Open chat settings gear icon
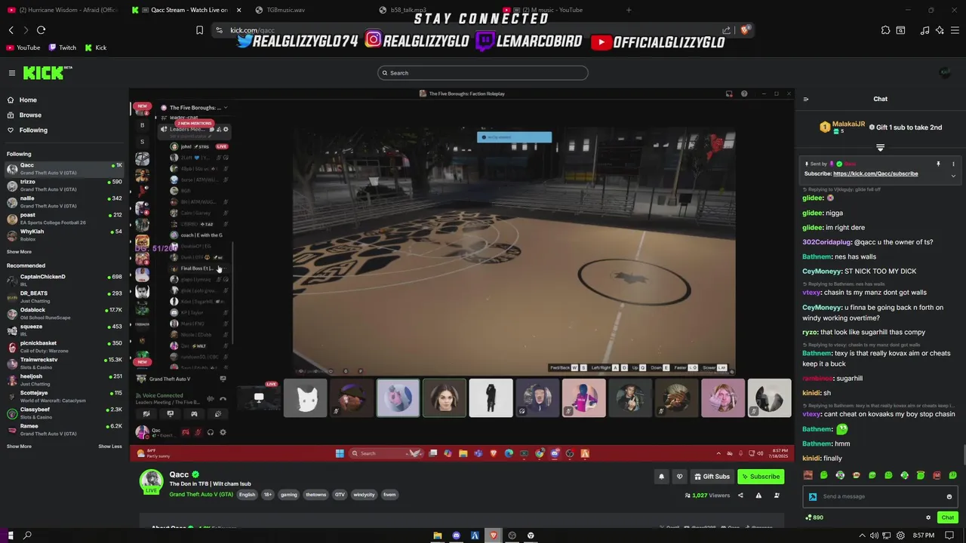The width and height of the screenshot is (966, 543). [x=928, y=517]
